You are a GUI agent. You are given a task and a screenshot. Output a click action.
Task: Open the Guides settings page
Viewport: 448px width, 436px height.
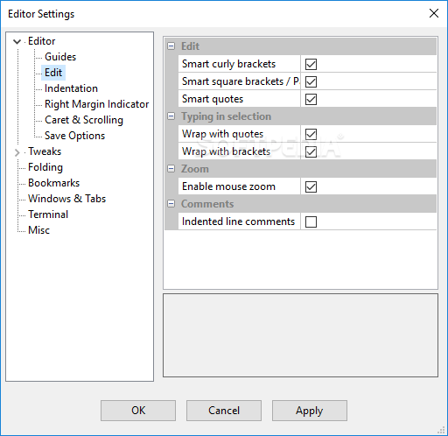click(x=60, y=57)
